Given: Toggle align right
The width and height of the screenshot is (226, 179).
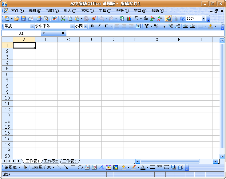Looking at the screenshot, I should (x=131, y=26).
